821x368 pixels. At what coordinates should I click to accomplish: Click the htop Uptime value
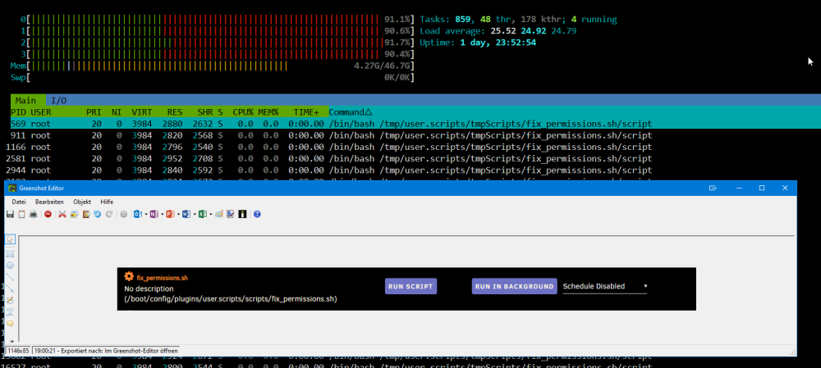tap(498, 43)
